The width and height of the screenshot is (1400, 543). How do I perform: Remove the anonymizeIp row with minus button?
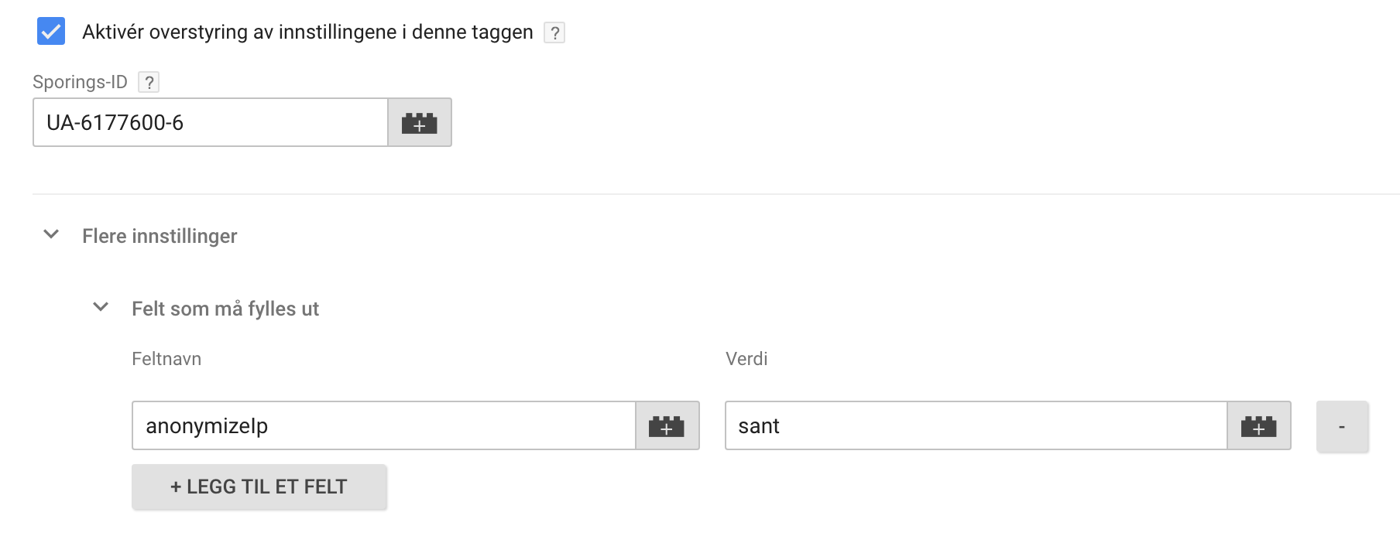pos(1342,426)
